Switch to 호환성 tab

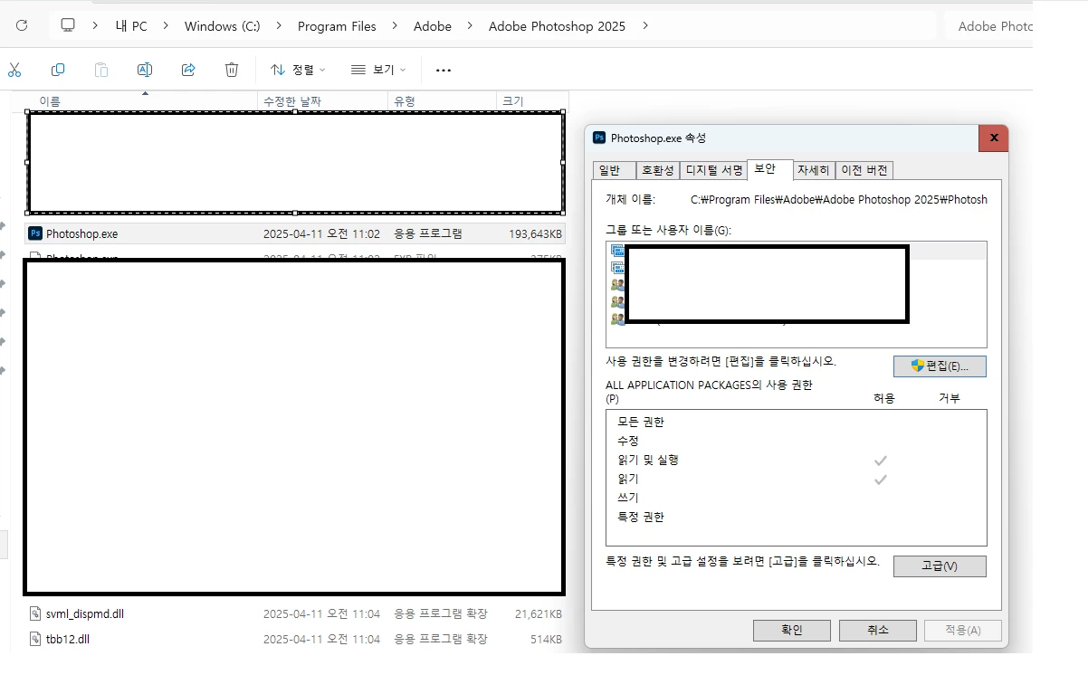[658, 170]
